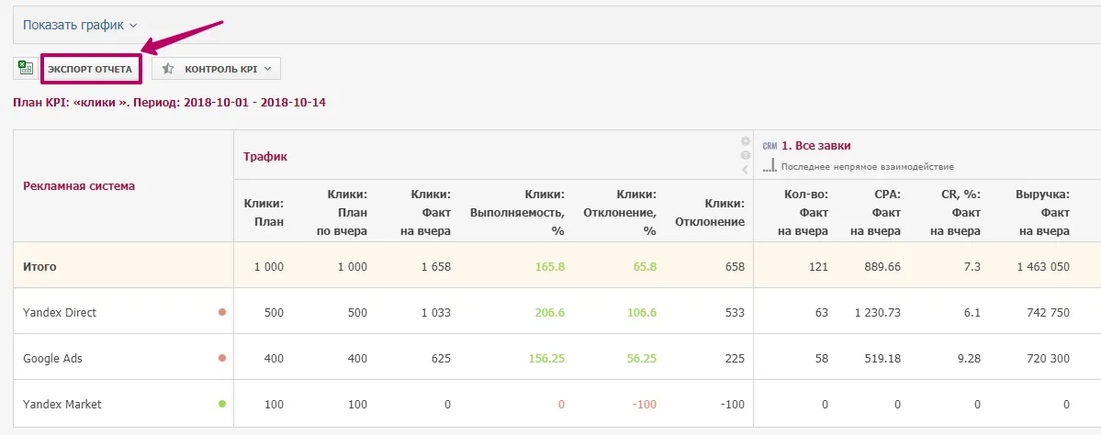This screenshot has height=435, width=1101.
Task: Collapse Трафик group with left chevron
Action: tap(745, 169)
